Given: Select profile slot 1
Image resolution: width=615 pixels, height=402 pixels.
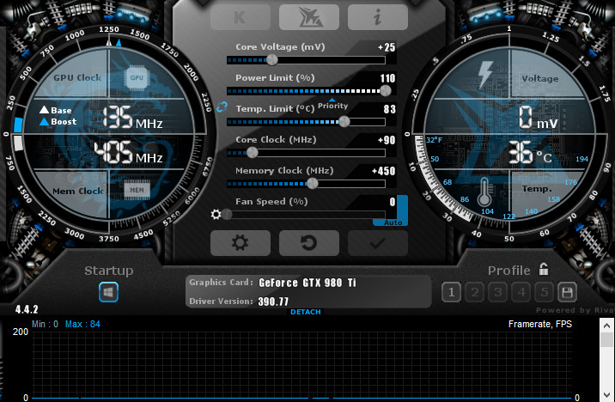Looking at the screenshot, I should coord(452,292).
